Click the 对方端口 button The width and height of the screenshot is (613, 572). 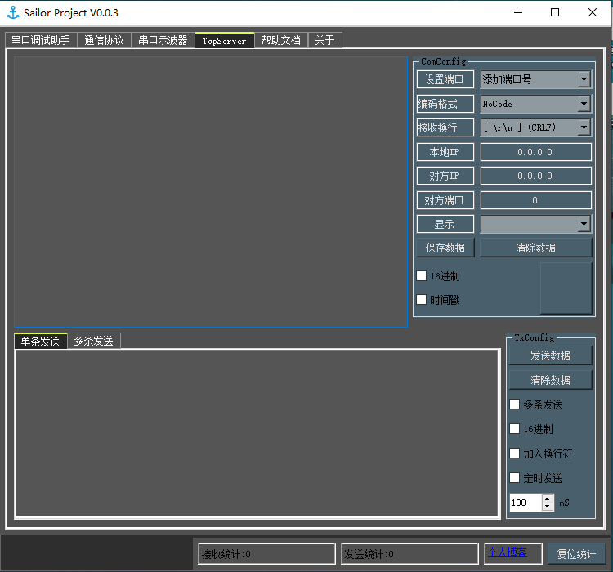pyautogui.click(x=445, y=200)
